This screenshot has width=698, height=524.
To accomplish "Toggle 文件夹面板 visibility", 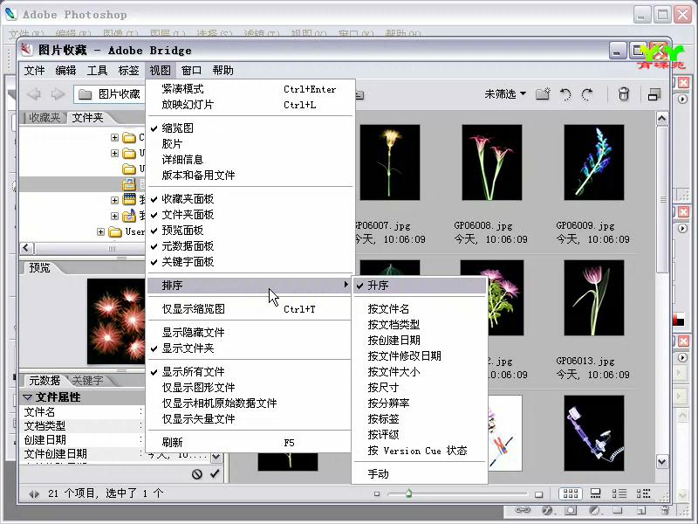I will [251, 215].
